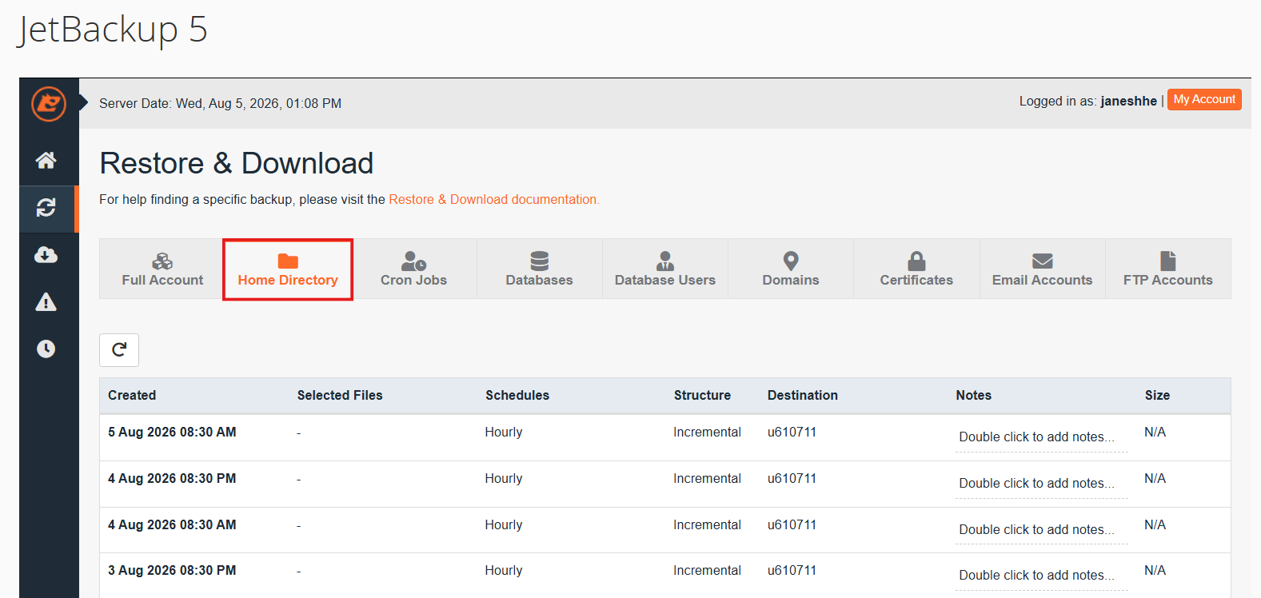Select the 5 Aug 2026 08:30 AM backup

(x=665, y=437)
